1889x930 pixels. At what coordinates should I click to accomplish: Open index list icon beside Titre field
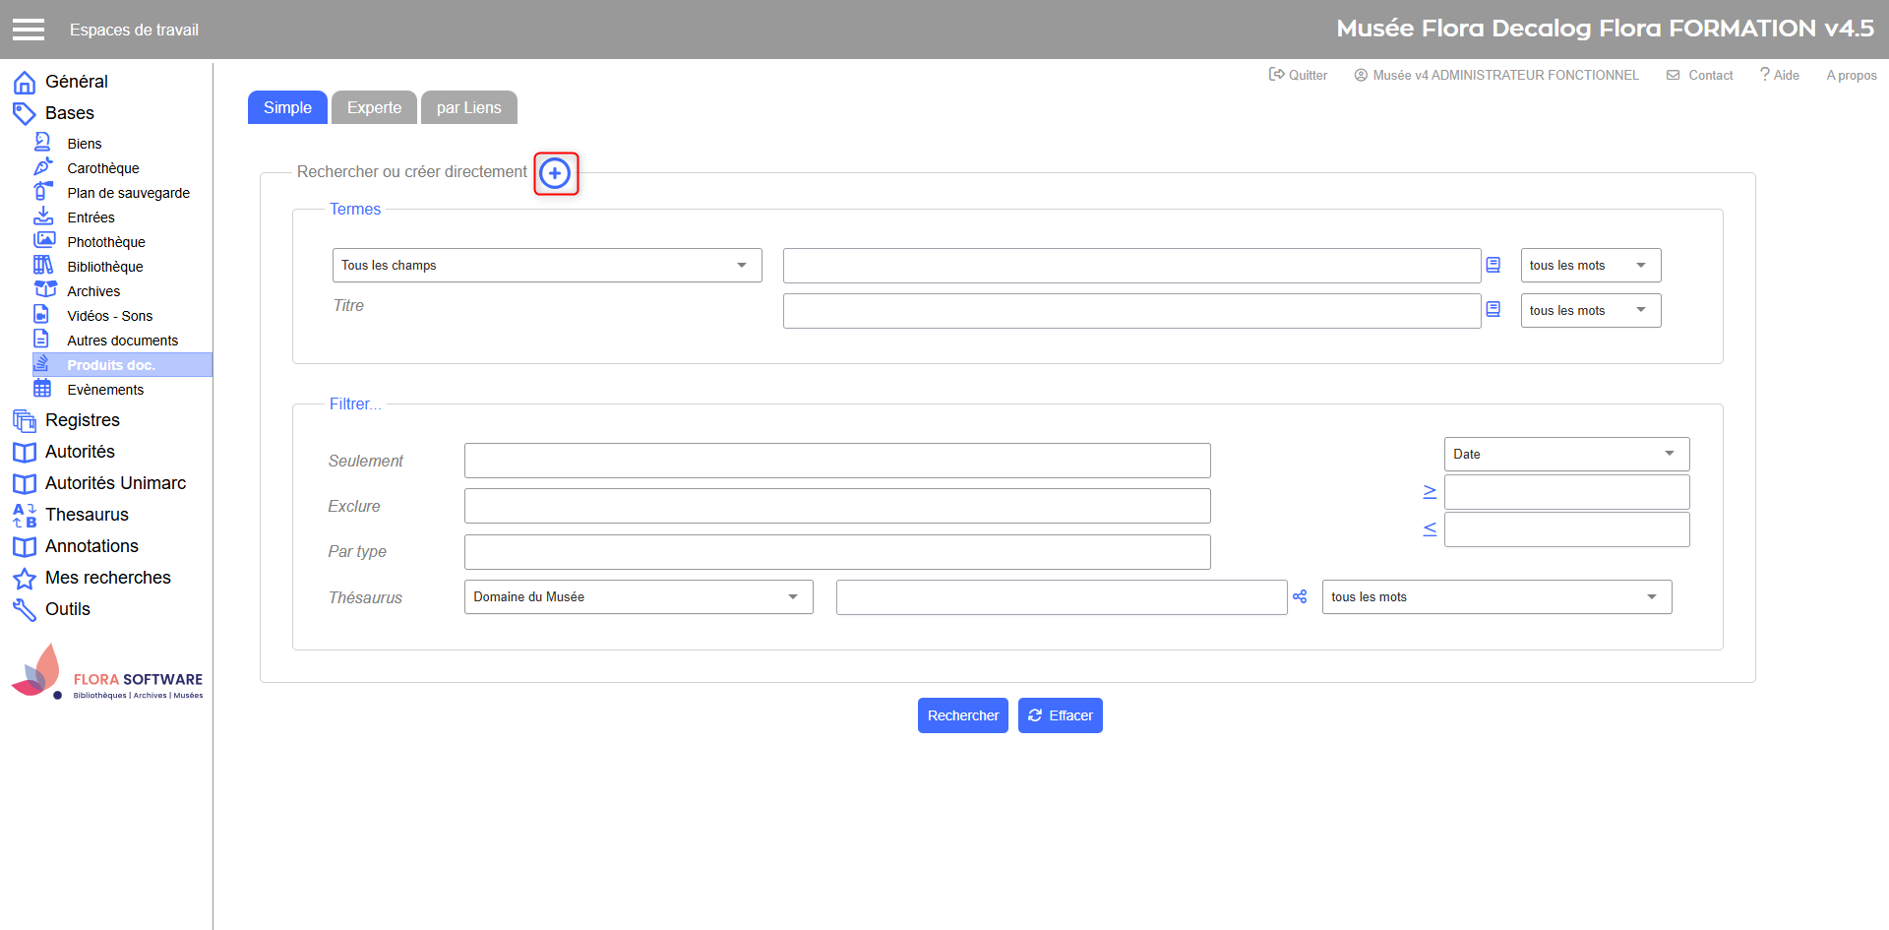coord(1493,310)
